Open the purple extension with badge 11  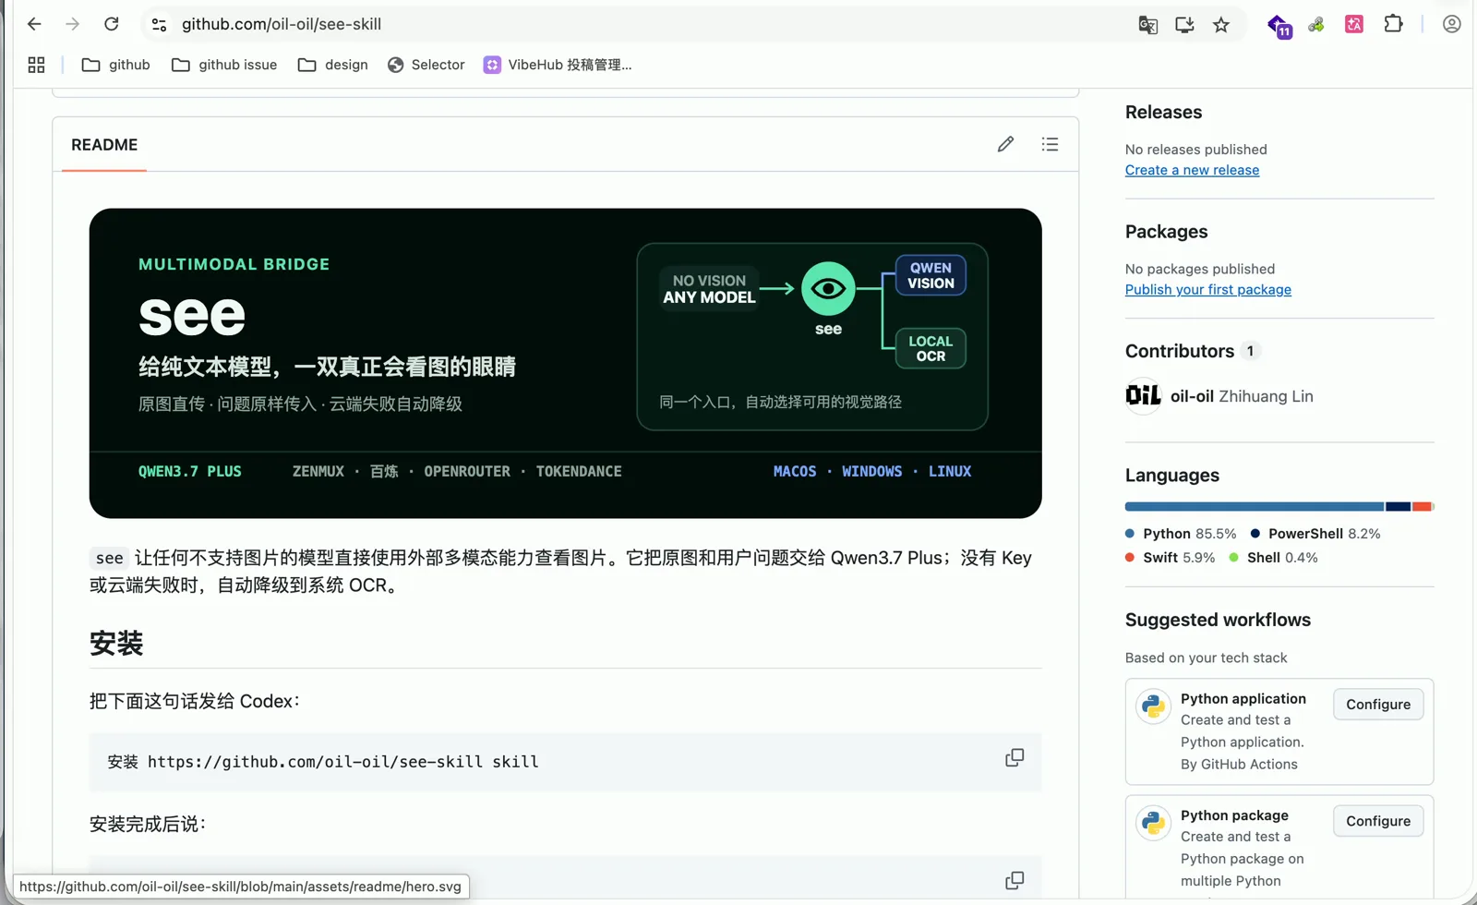pos(1279,26)
